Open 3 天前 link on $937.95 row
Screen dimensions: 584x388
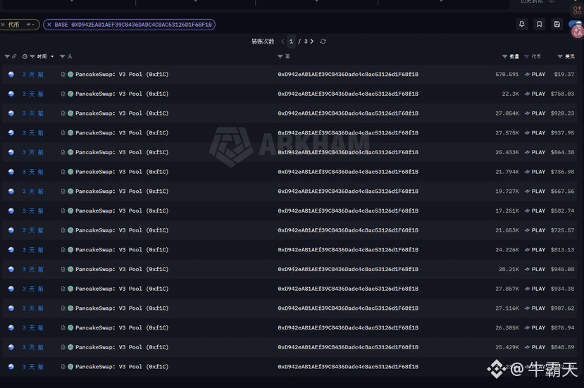pyautogui.click(x=33, y=133)
